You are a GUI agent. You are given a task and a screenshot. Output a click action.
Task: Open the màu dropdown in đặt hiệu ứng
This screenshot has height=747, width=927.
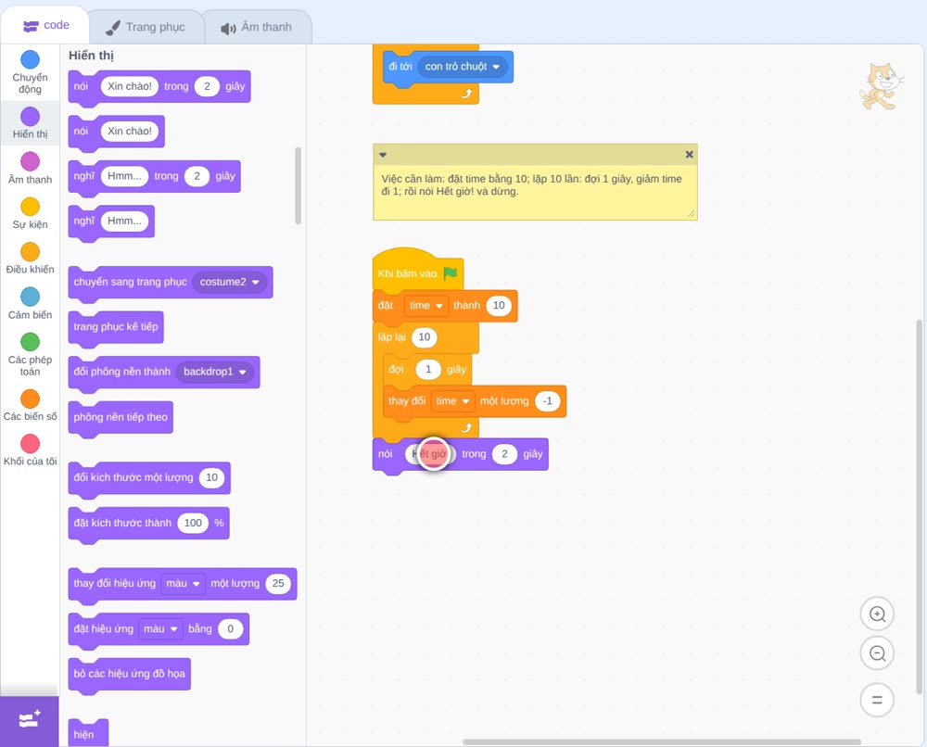(x=160, y=628)
